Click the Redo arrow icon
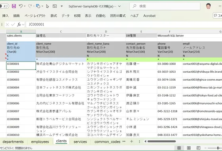 (x=30, y=6)
